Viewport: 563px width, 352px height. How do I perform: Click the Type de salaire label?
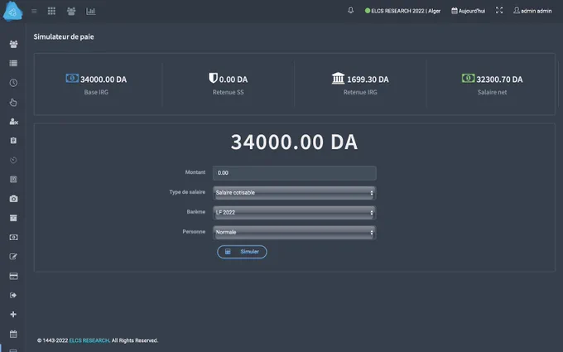(187, 192)
